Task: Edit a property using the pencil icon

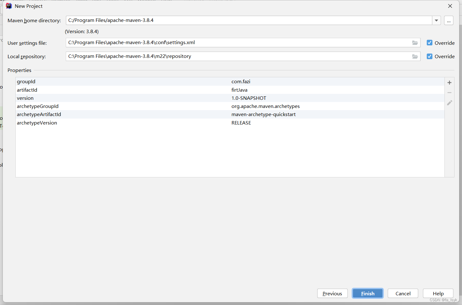Action: [449, 103]
